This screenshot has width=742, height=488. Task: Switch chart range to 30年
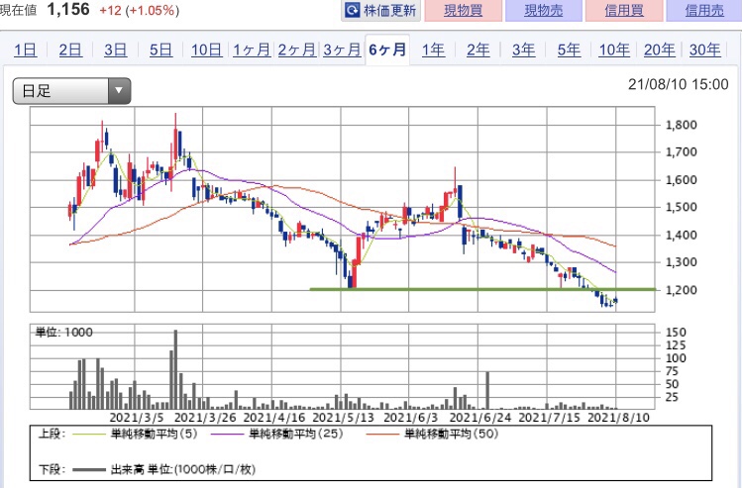[x=704, y=49]
